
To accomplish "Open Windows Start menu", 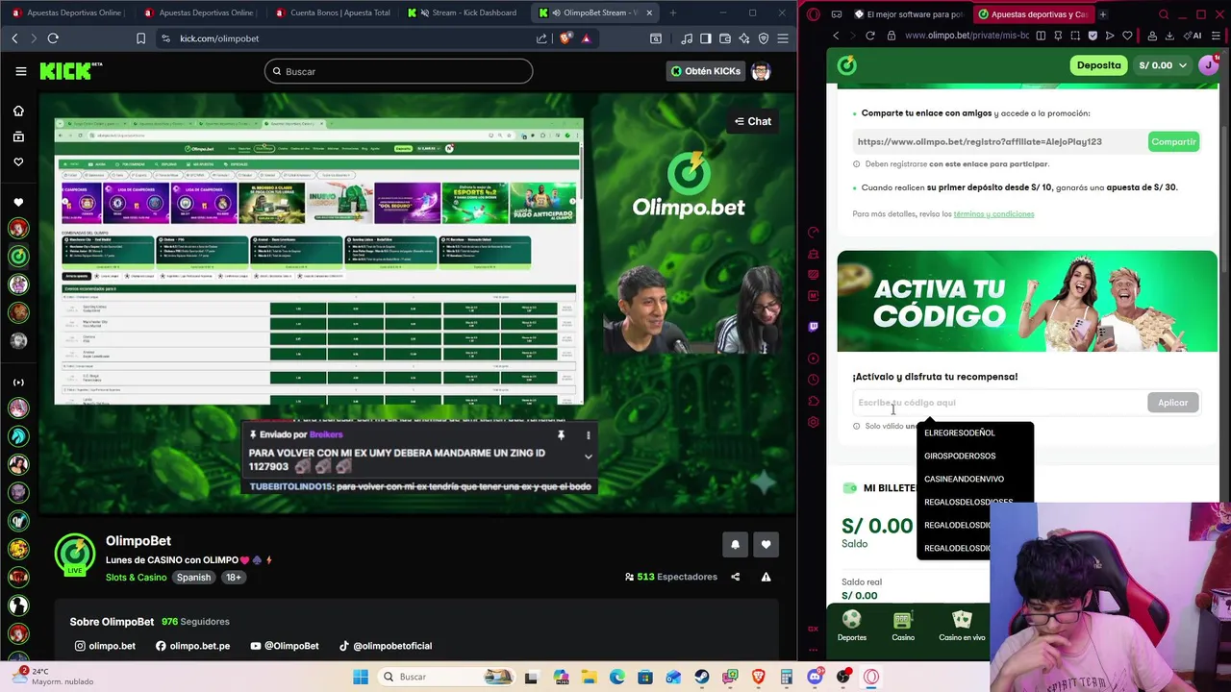I will click(x=361, y=677).
